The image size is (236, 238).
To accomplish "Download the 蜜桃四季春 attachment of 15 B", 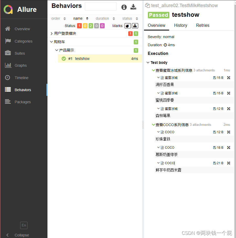I will 218,93.
